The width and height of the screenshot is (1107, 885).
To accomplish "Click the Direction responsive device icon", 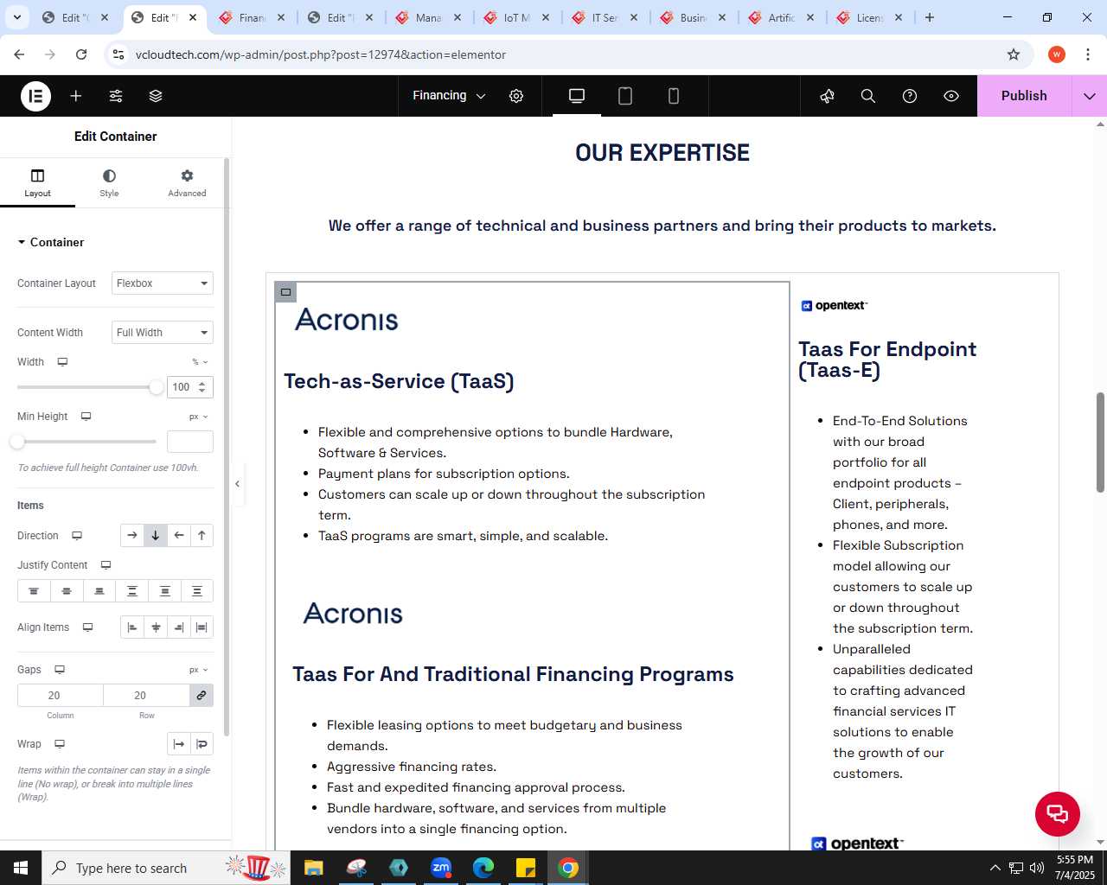I will [x=77, y=536].
